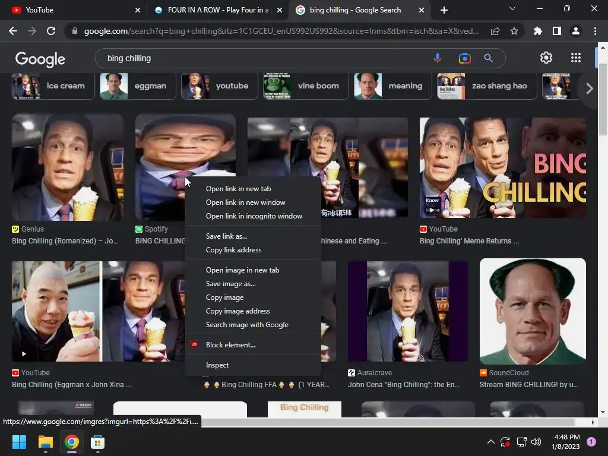Open a new browser tab
Image resolution: width=608 pixels, height=456 pixels.
coord(444,10)
